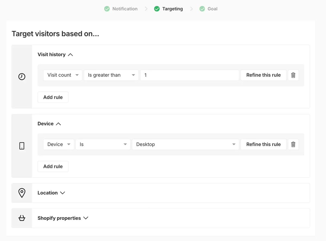326x241 pixels.
Task: Open the Visit count dropdown
Action: (x=63, y=75)
